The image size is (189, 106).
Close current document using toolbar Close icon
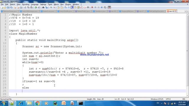(15, 7)
